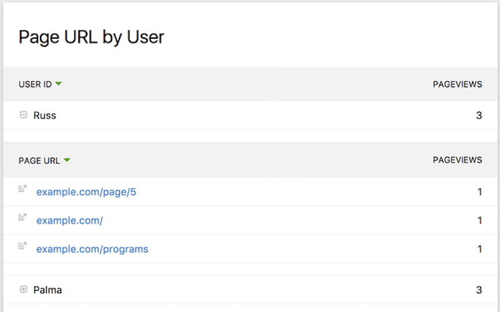This screenshot has width=500, height=312.
Task: Select the Palma user name
Action: click(47, 290)
